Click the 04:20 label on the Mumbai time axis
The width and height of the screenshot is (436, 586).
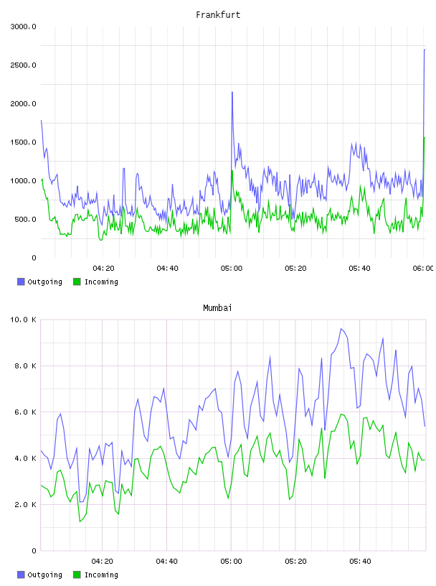click(103, 562)
